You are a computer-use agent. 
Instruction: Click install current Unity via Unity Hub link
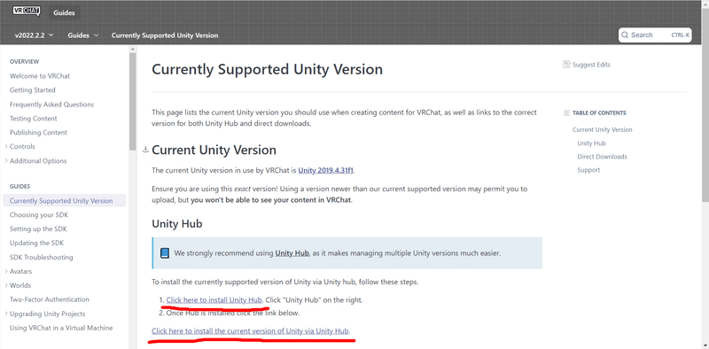pyautogui.click(x=251, y=331)
